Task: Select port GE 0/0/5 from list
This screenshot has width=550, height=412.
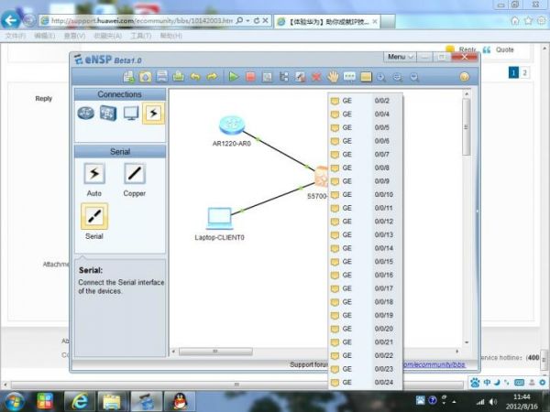Action: 365,127
